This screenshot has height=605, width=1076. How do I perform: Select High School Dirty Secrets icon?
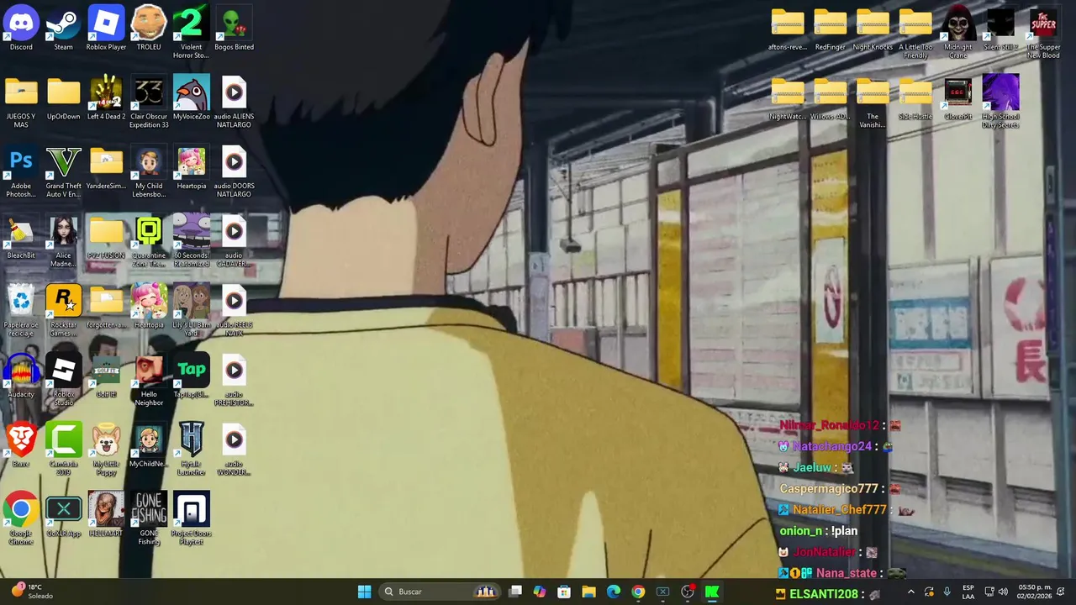[1000, 103]
